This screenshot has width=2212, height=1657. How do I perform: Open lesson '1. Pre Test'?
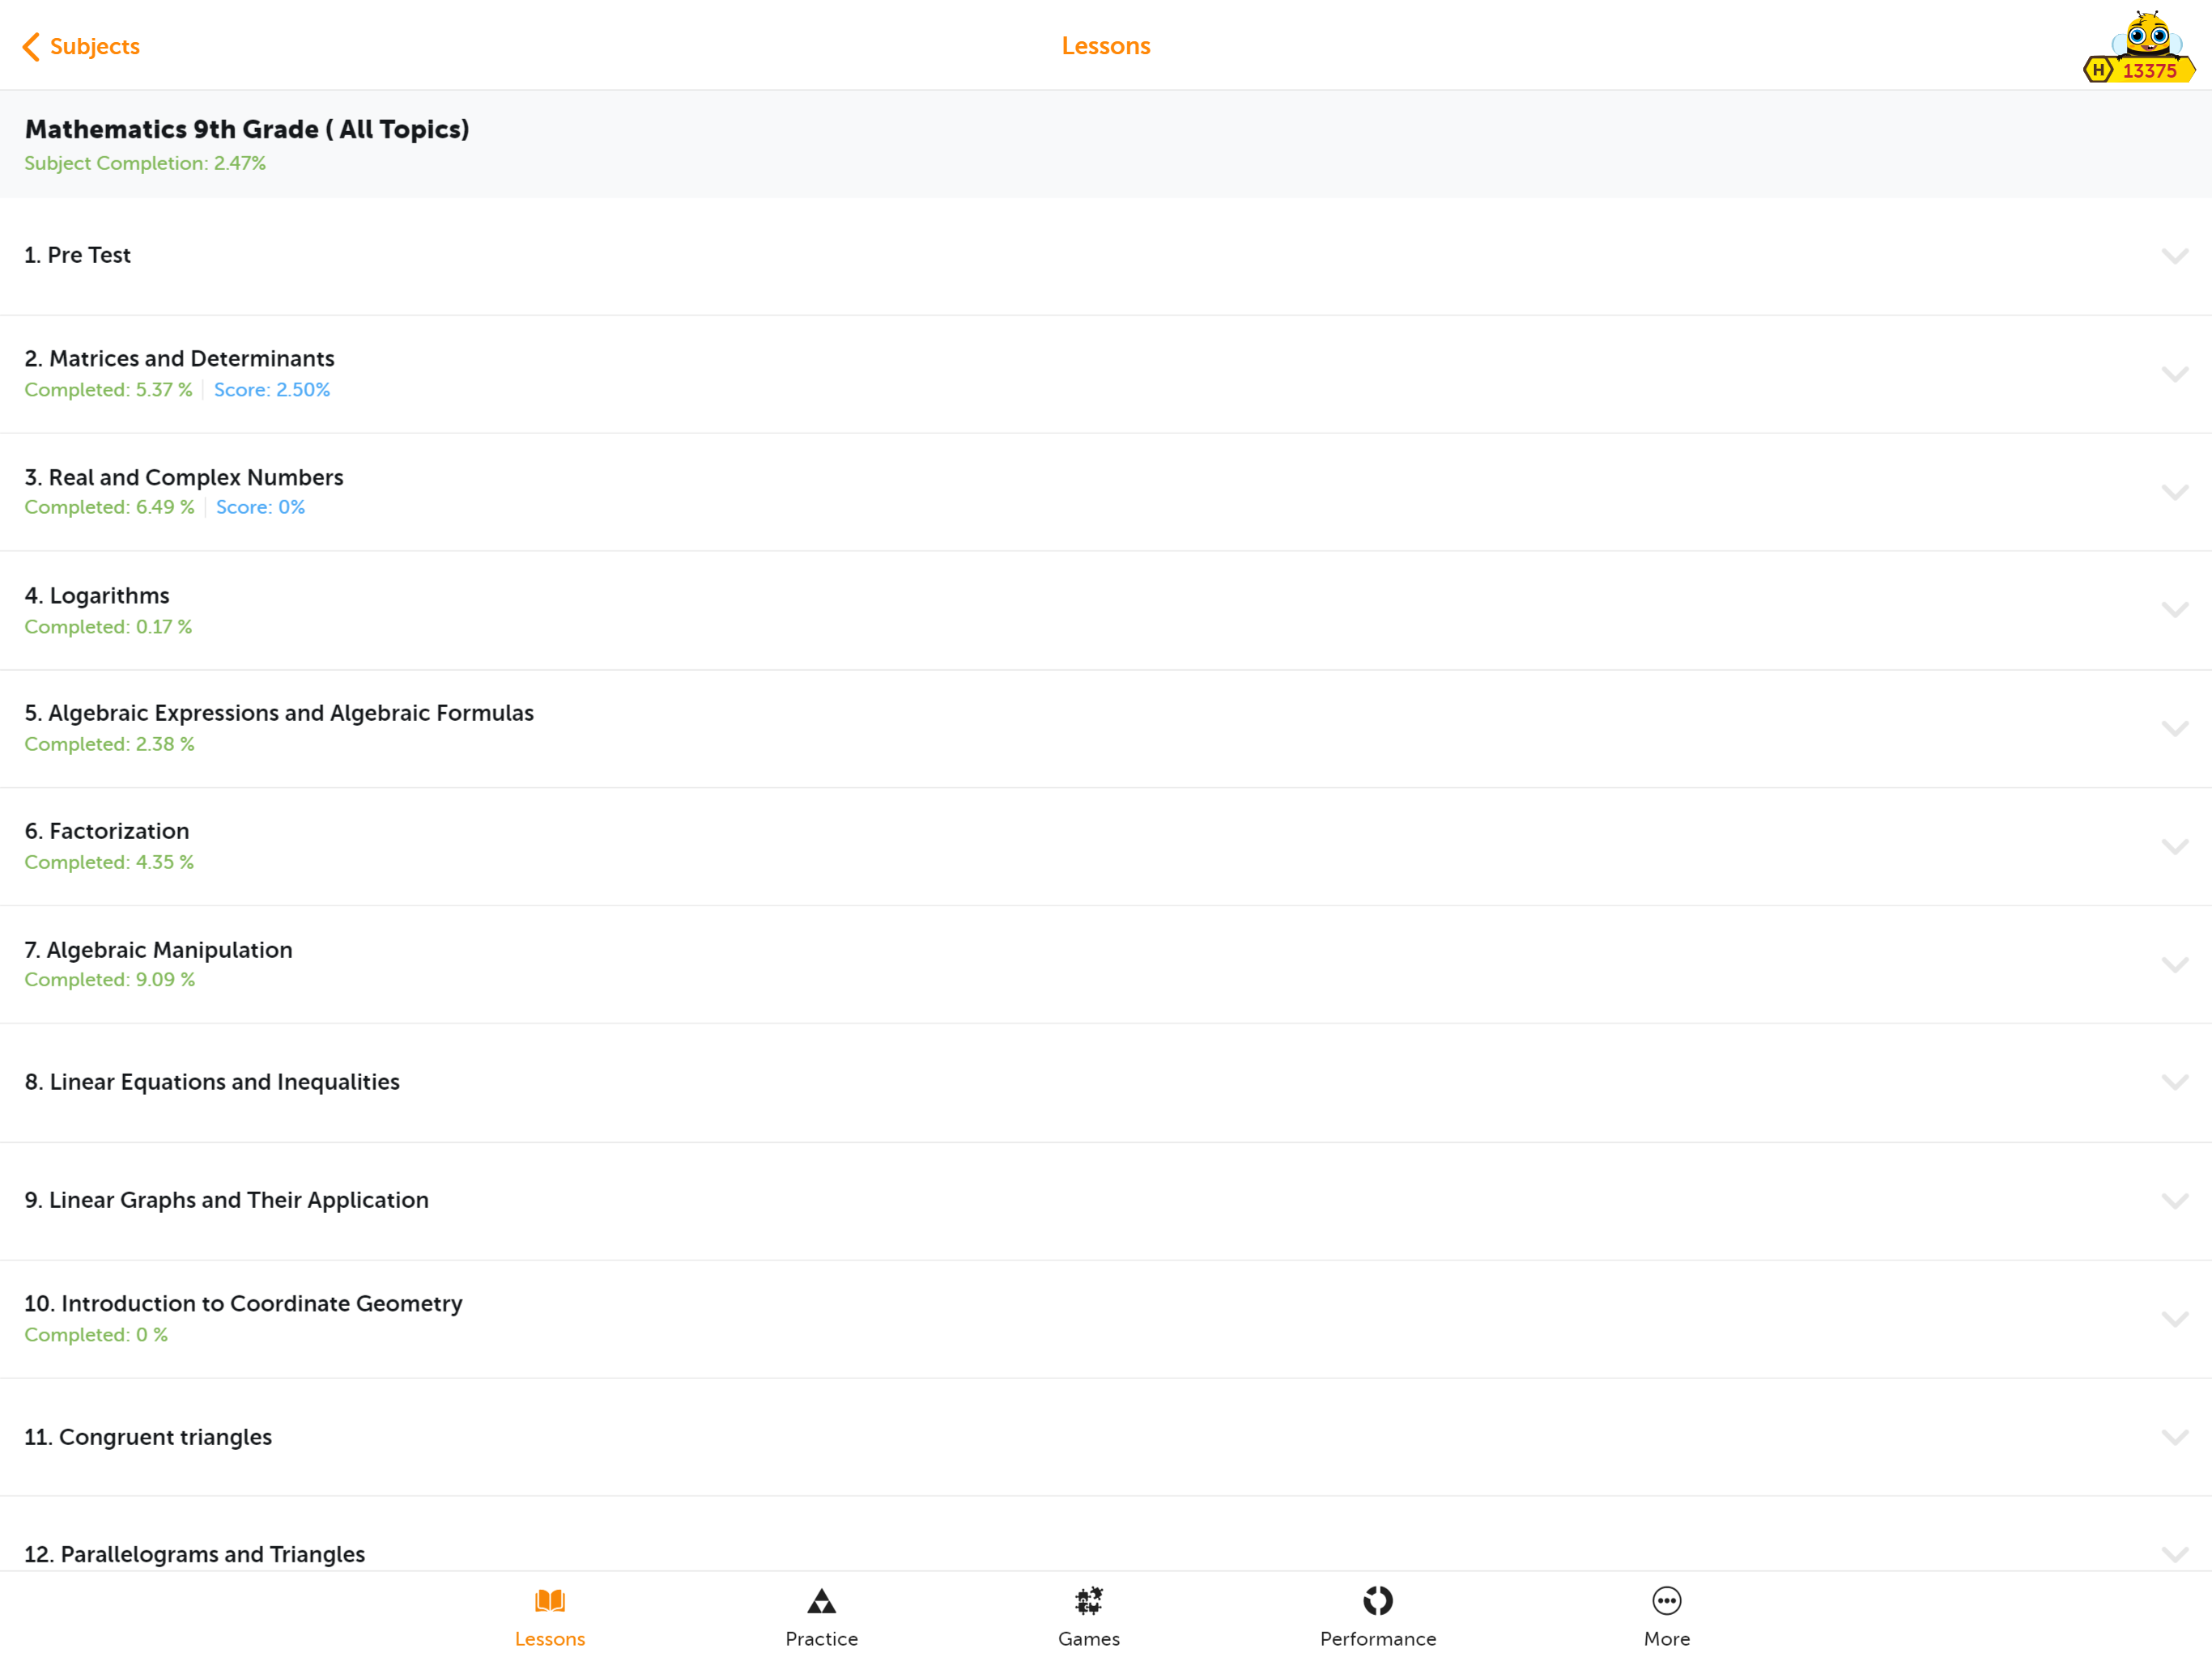point(1106,256)
